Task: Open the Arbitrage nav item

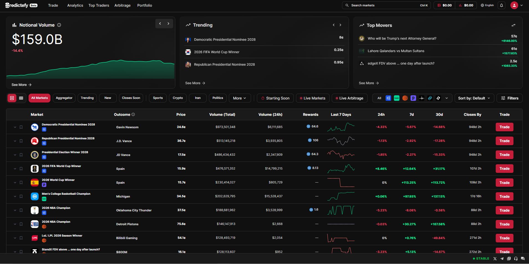Action: [x=122, y=5]
